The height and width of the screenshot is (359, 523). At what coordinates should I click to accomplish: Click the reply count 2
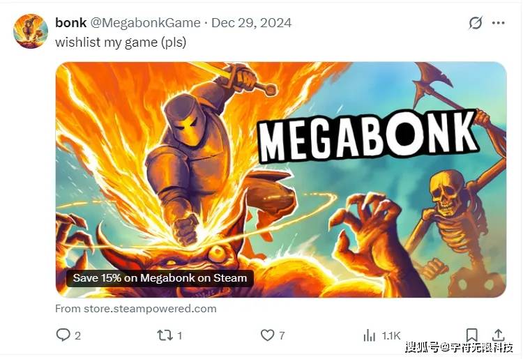pos(77,336)
